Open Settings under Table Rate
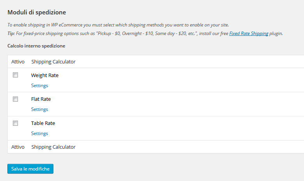This screenshot has height=181, width=304. click(x=39, y=134)
